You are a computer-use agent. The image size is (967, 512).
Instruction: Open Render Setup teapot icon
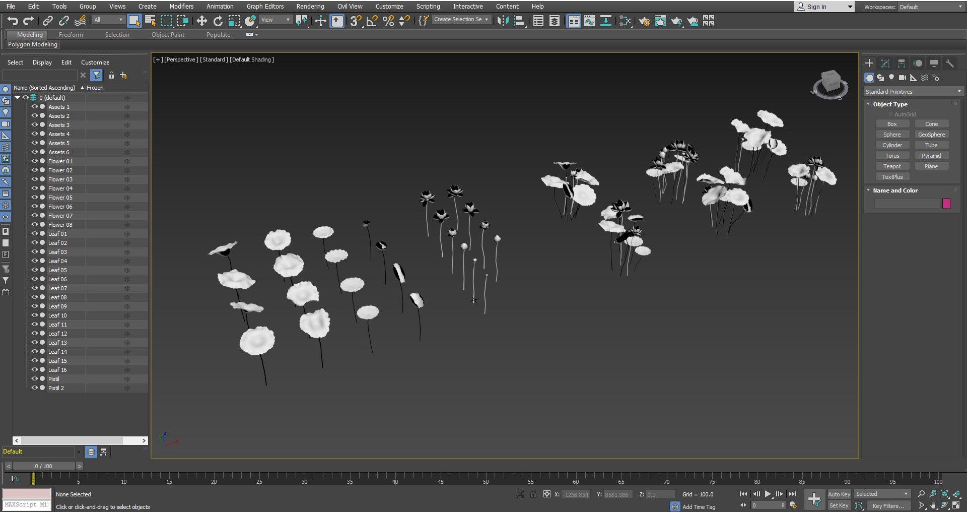pyautogui.click(x=644, y=21)
